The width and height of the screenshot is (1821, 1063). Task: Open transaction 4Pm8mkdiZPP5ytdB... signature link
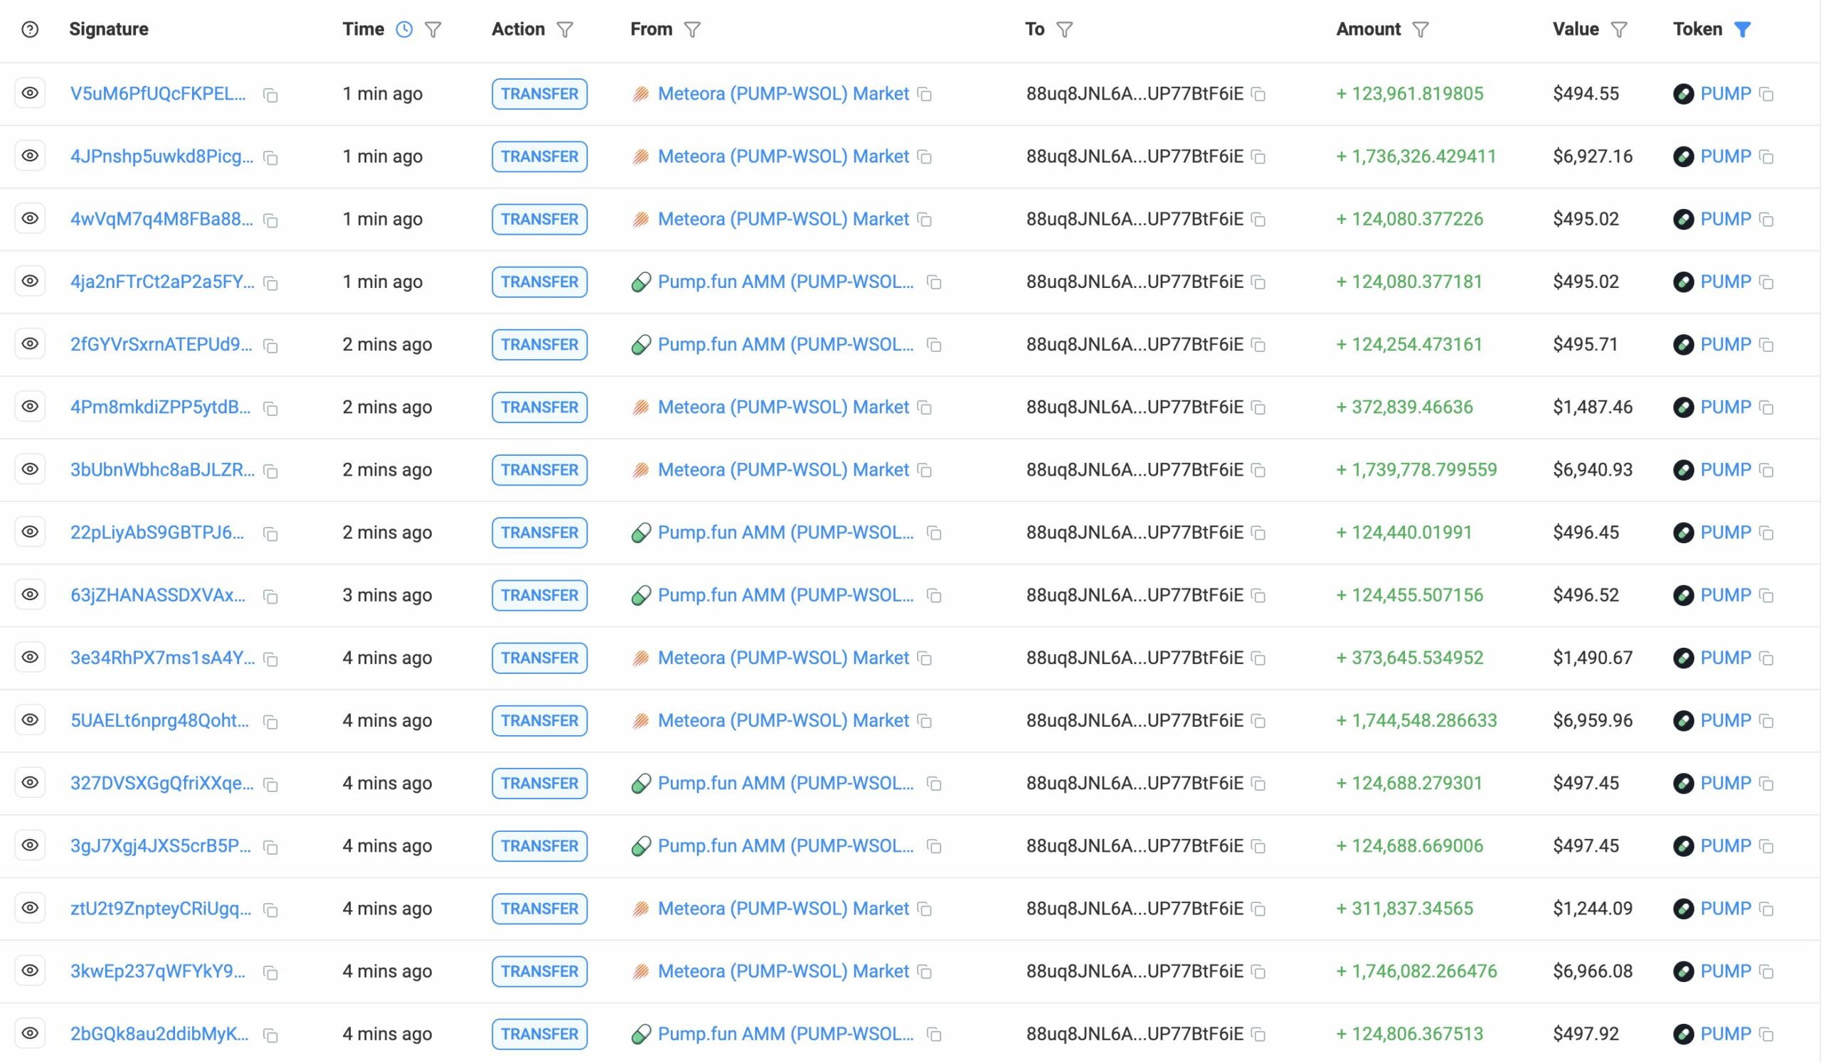161,407
